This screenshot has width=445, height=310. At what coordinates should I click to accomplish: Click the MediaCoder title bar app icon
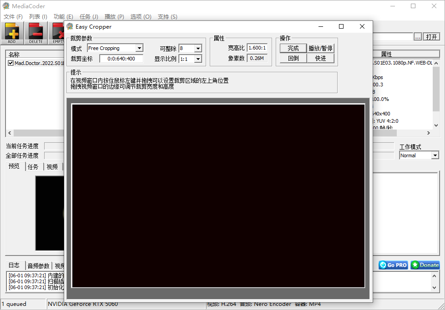pyautogui.click(x=6, y=6)
